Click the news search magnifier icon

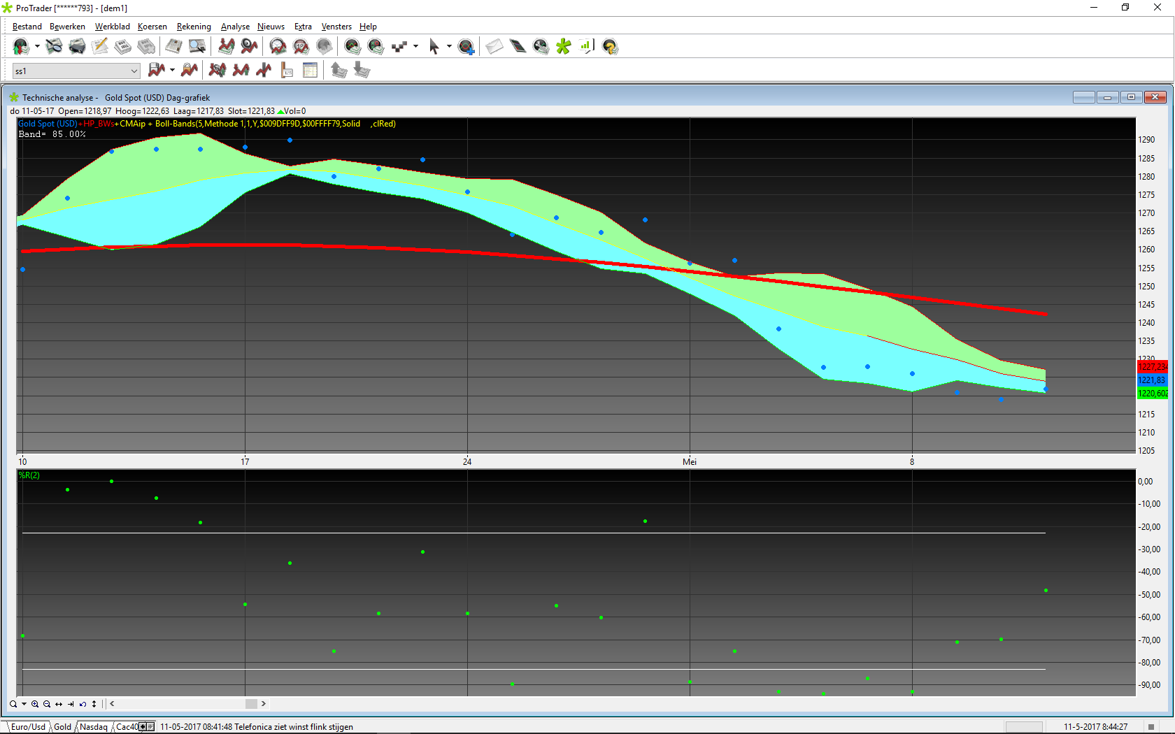[197, 47]
